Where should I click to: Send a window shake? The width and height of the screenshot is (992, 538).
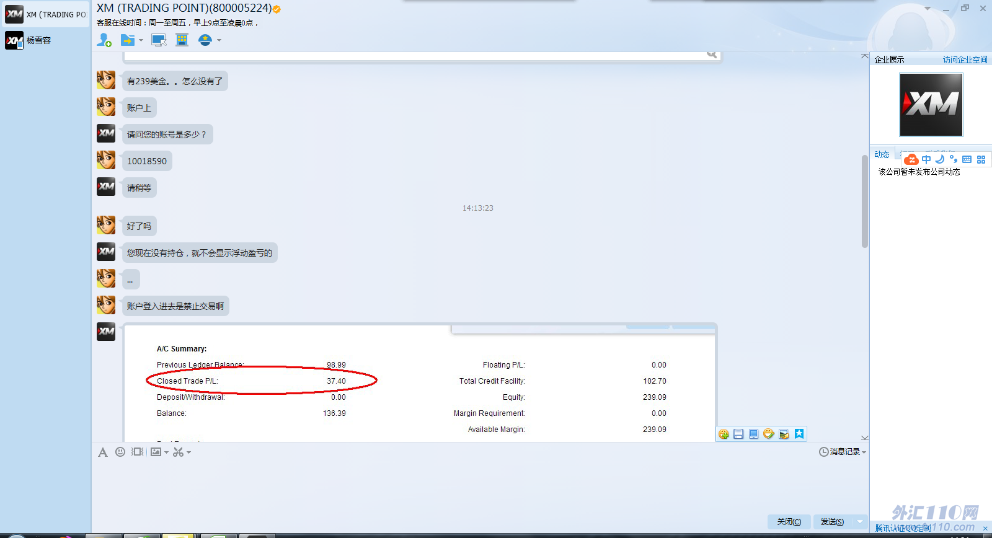pyautogui.click(x=138, y=452)
